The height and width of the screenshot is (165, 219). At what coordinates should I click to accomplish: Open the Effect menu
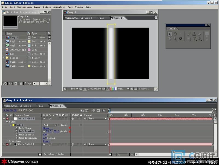(47, 7)
